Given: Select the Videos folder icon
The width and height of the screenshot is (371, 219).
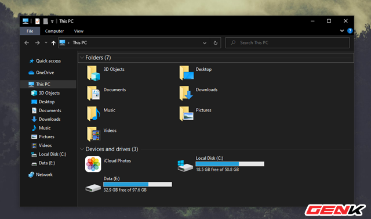Looking at the screenshot, I should point(93,134).
